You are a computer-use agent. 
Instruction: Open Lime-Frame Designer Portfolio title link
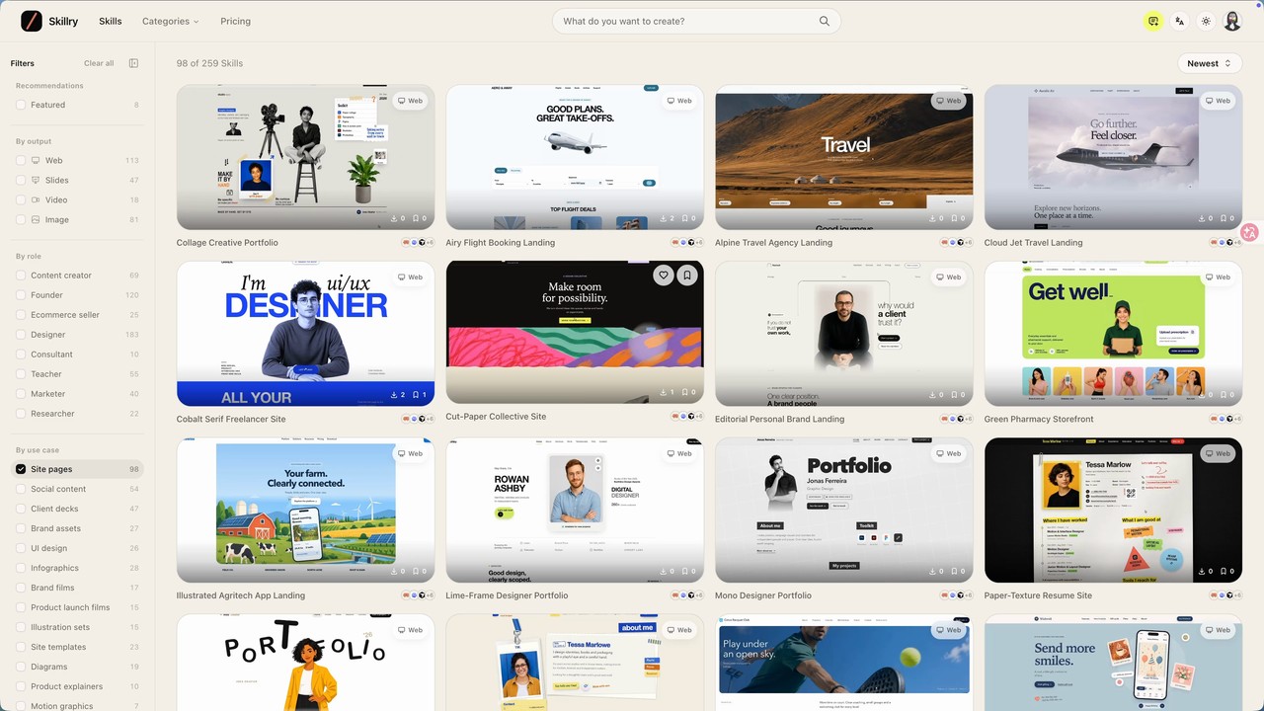(507, 595)
